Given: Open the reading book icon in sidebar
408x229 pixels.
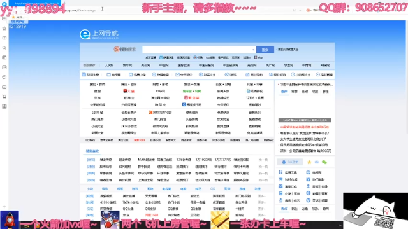Looking at the screenshot, I should coord(4,38).
